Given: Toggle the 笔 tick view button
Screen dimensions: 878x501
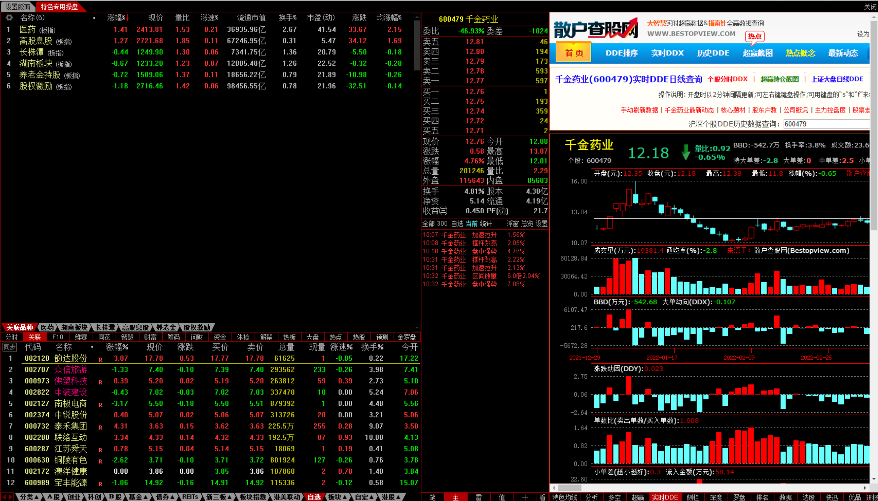Looking at the screenshot, I should coord(432,497).
